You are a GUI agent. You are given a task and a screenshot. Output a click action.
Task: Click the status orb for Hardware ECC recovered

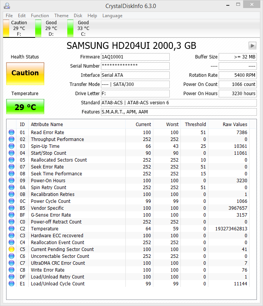[11, 236]
